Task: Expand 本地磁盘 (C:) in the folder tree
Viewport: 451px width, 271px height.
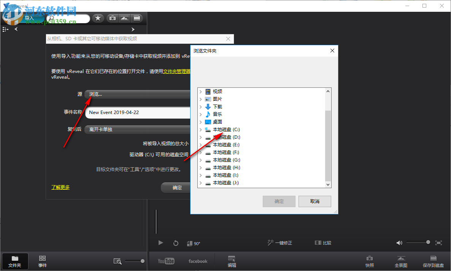Action: coord(200,129)
